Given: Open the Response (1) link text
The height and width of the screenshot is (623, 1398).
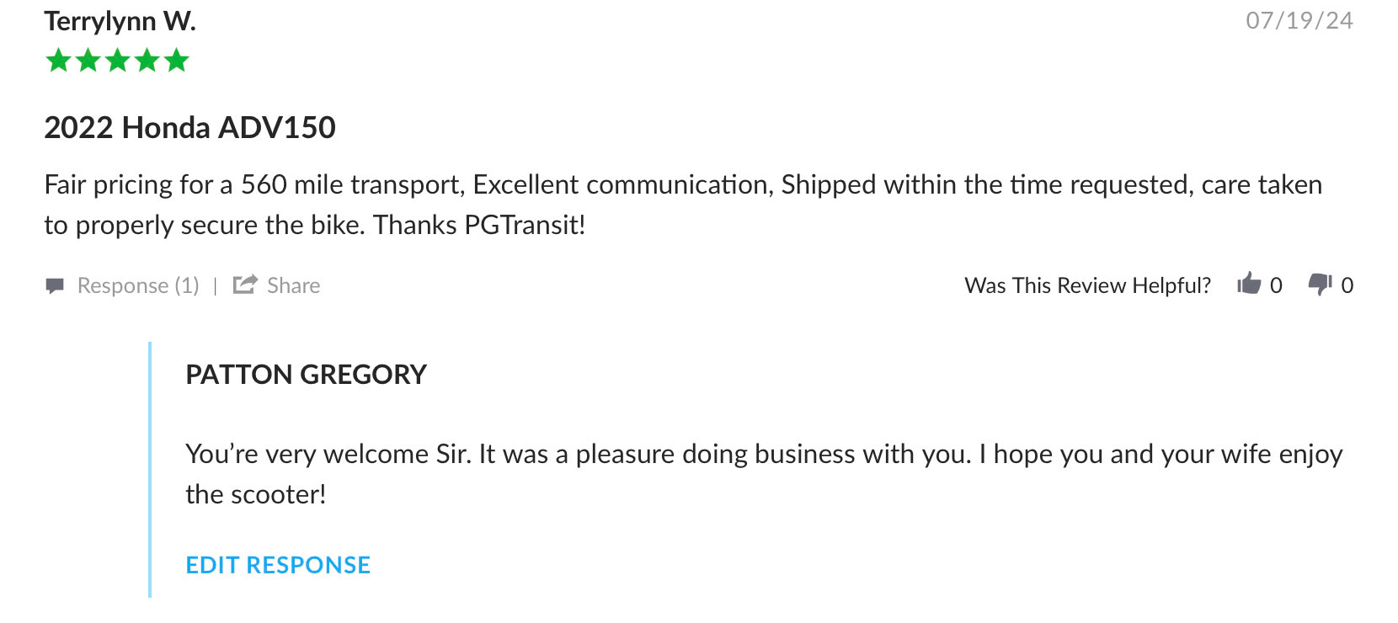Looking at the screenshot, I should 138,286.
